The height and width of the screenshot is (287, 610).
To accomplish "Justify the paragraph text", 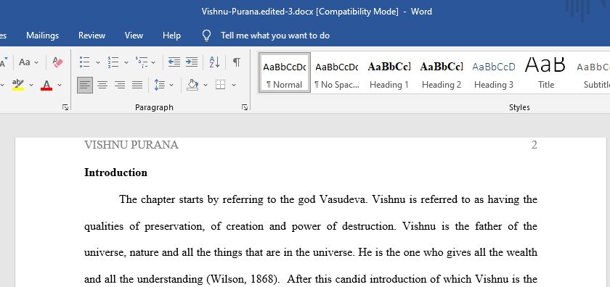I will pyautogui.click(x=137, y=85).
